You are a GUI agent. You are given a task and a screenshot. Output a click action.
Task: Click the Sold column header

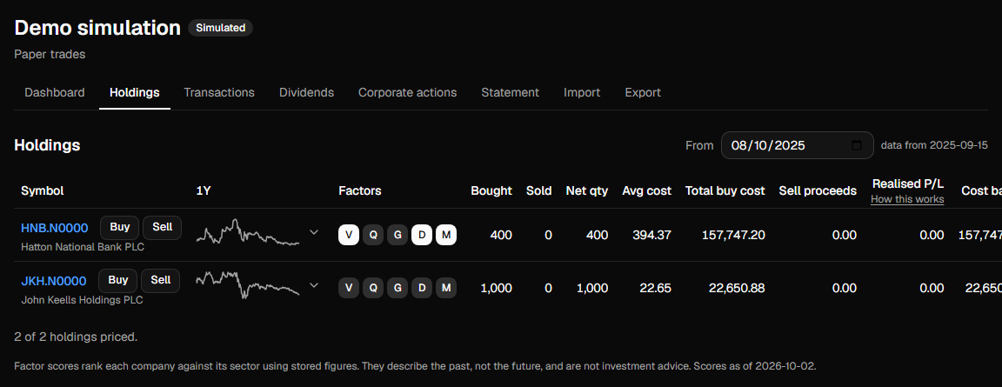538,191
